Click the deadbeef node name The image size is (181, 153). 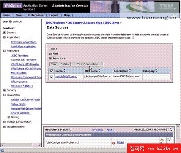[x=8, y=28]
